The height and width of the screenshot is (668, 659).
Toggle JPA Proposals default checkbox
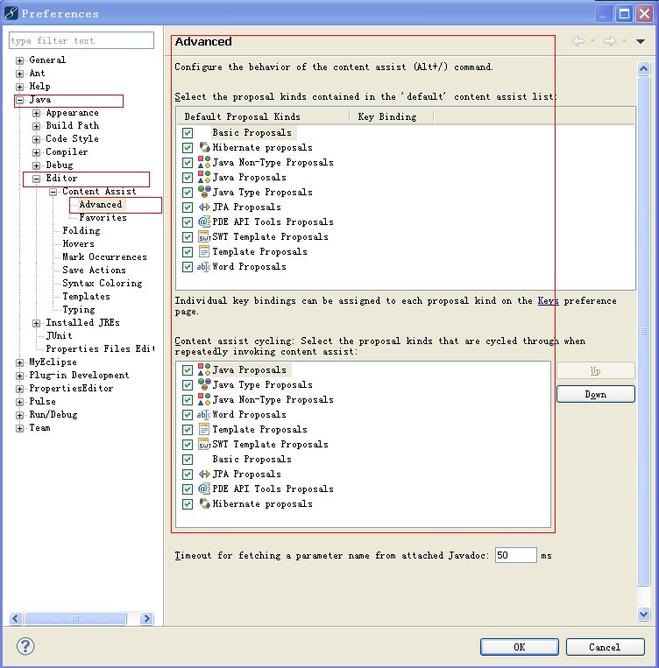click(188, 207)
